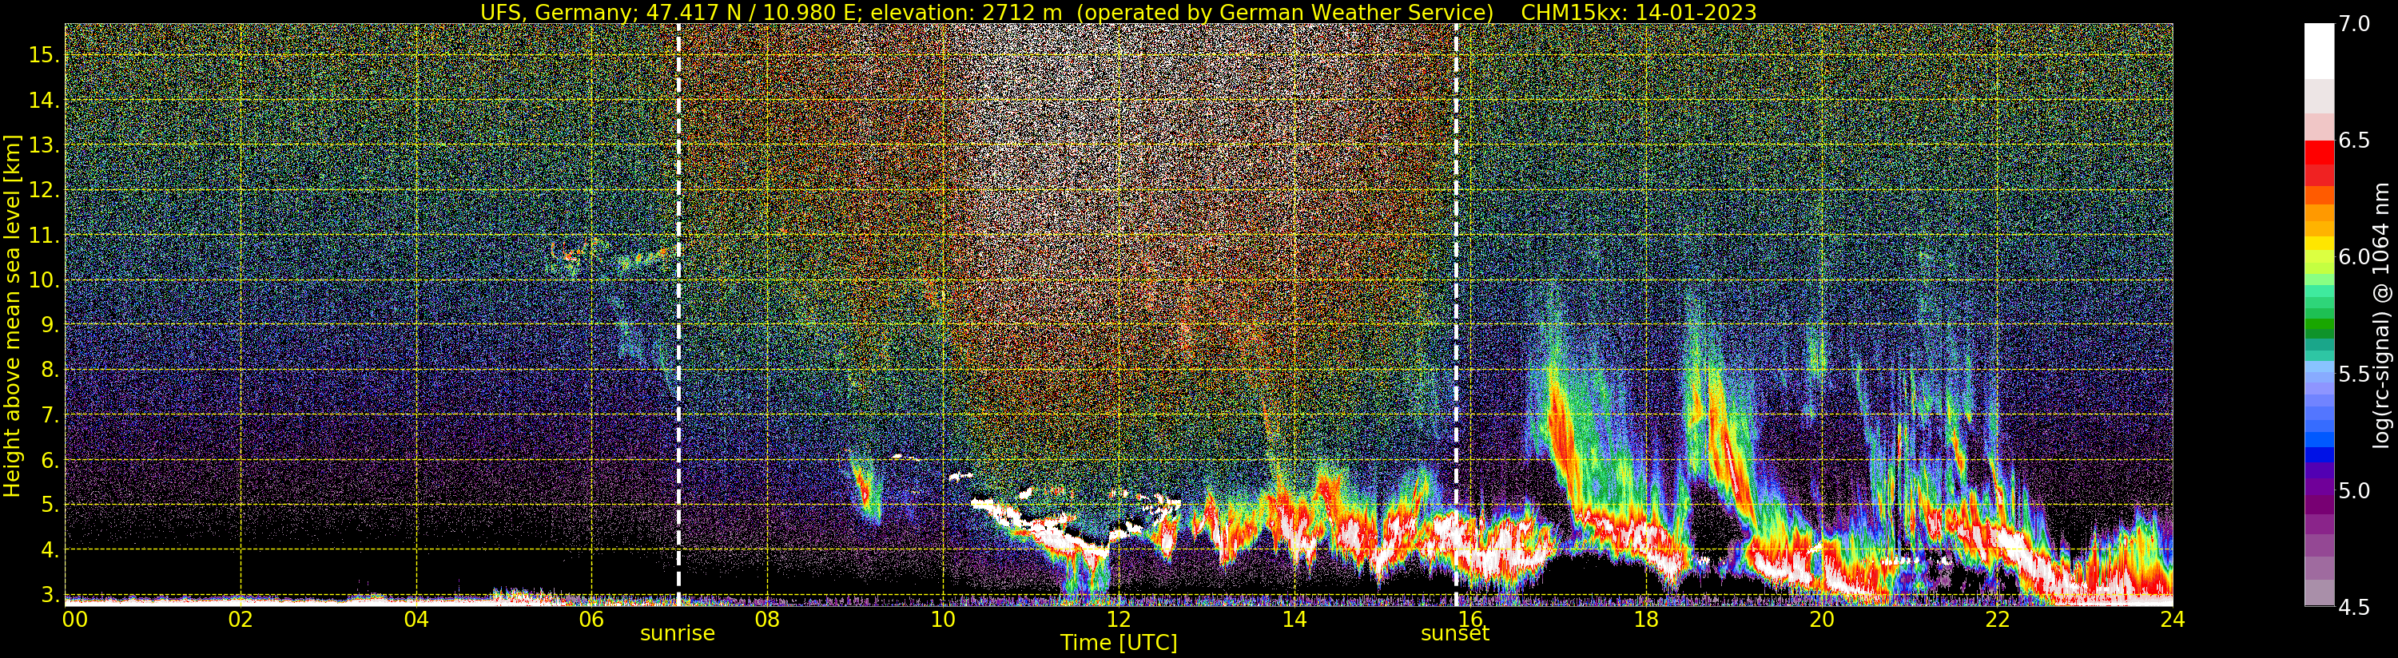
Task: Click the time tick label "10"
Action: pos(943,620)
